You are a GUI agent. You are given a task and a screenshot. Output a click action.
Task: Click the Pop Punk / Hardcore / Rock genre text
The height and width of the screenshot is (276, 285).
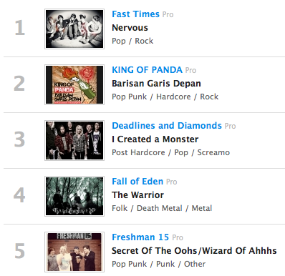pyautogui.click(x=165, y=97)
